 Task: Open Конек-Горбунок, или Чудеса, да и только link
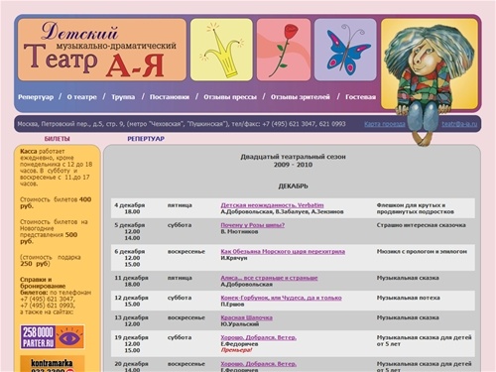(281, 298)
